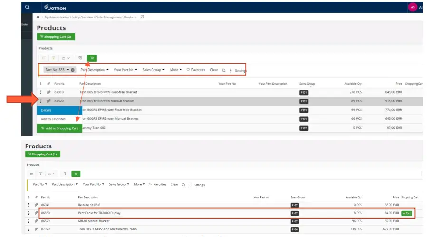
Task: Open row menu for part 86870
Action: [29, 213]
